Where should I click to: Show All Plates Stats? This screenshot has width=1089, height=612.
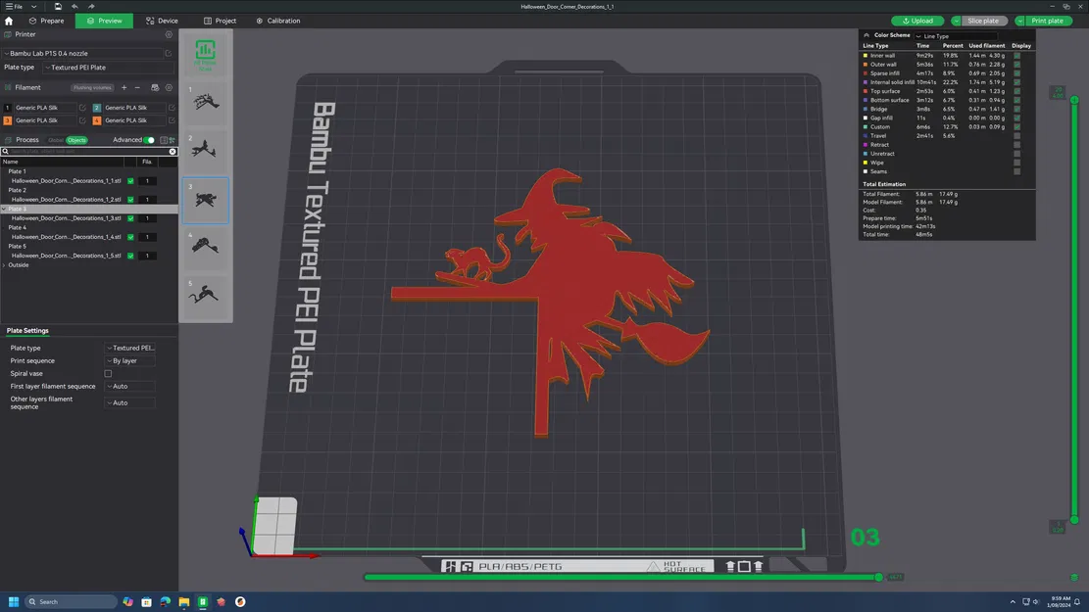coord(205,56)
